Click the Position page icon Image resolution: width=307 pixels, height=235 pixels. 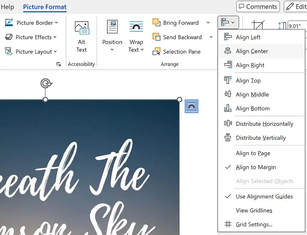coord(112,26)
